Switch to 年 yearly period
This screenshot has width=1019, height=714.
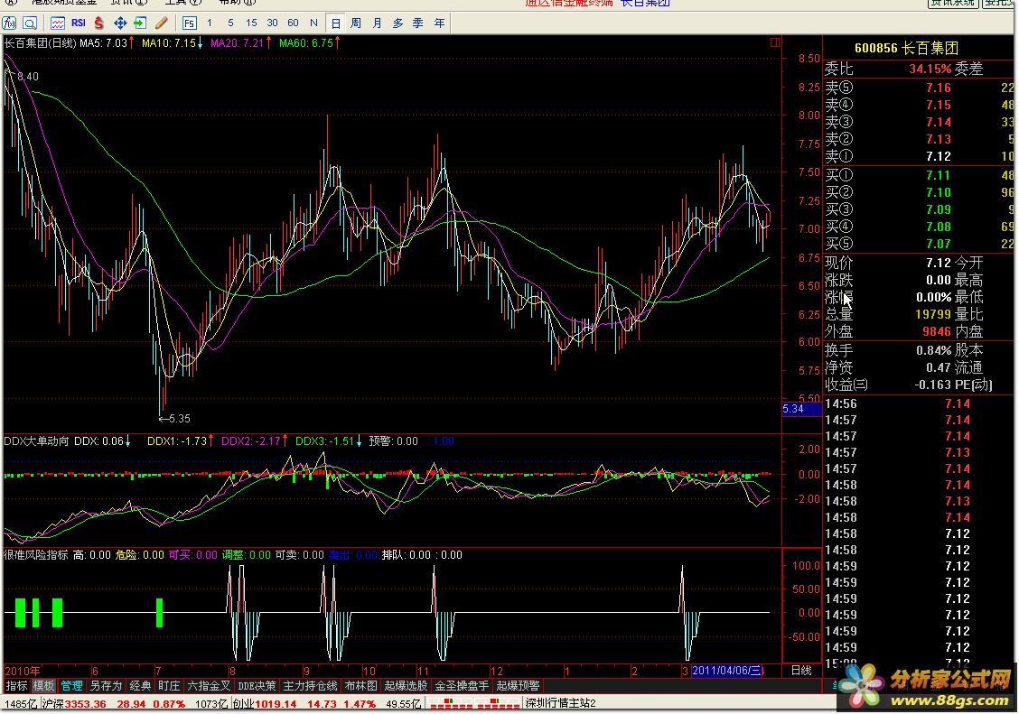pos(439,23)
